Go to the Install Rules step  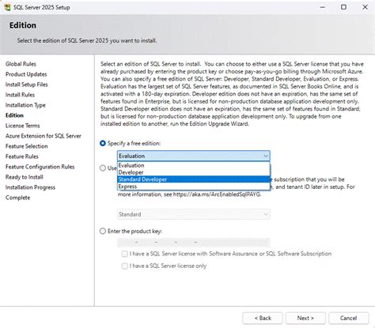20,95
